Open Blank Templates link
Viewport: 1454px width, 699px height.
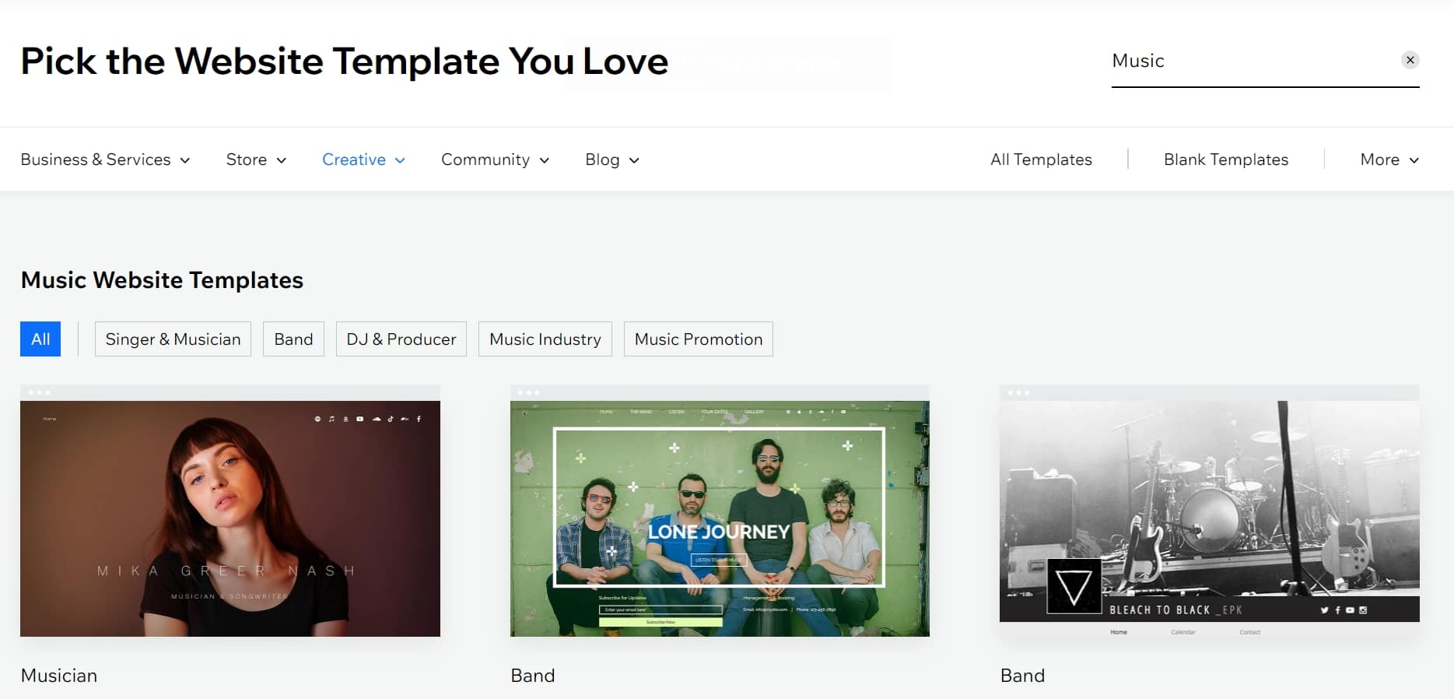tap(1226, 160)
